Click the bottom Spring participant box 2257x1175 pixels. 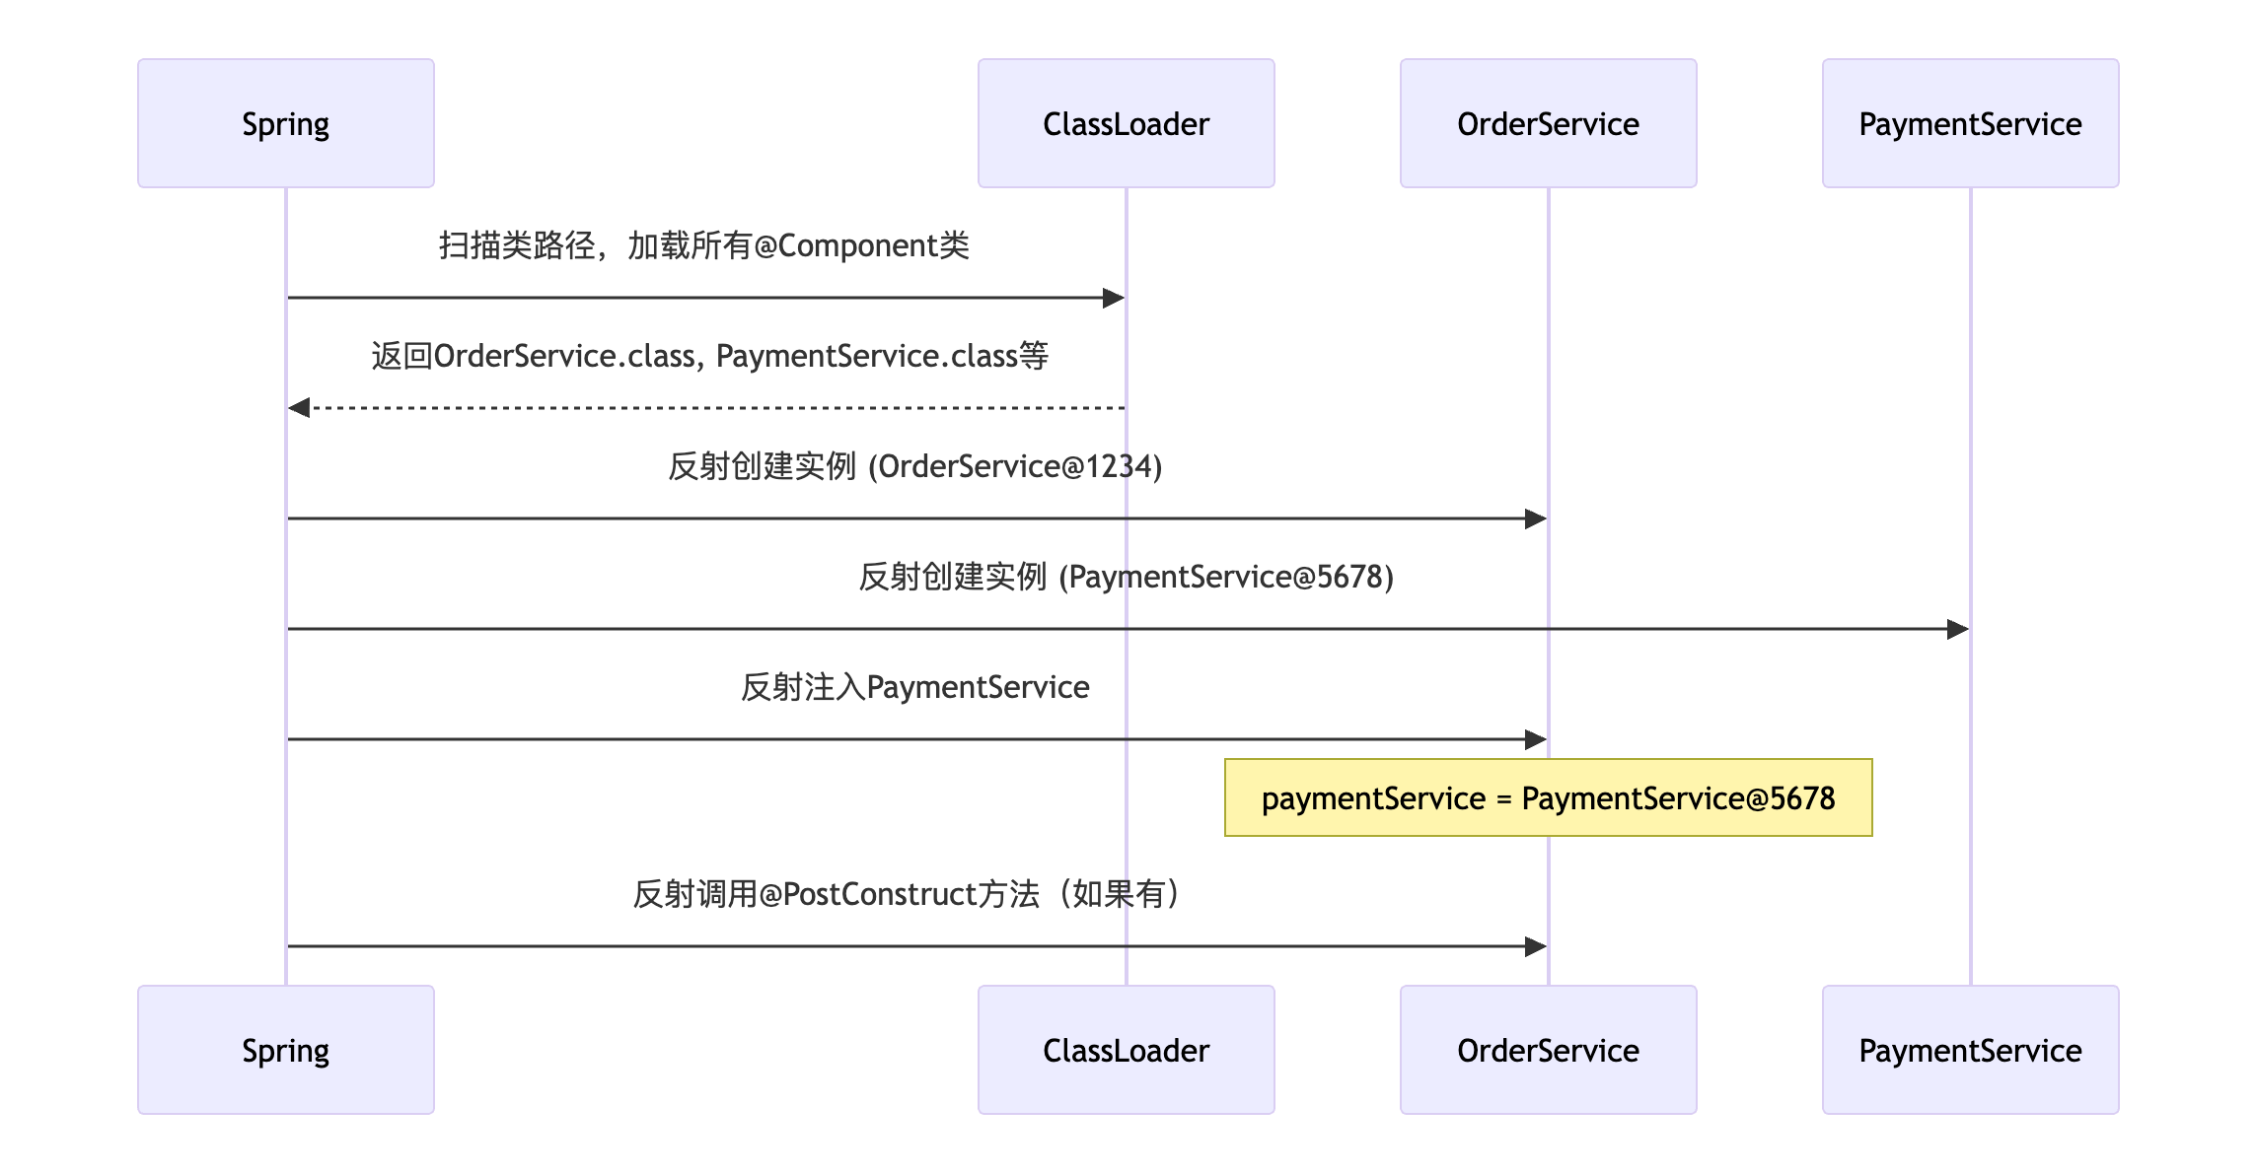286,1050
